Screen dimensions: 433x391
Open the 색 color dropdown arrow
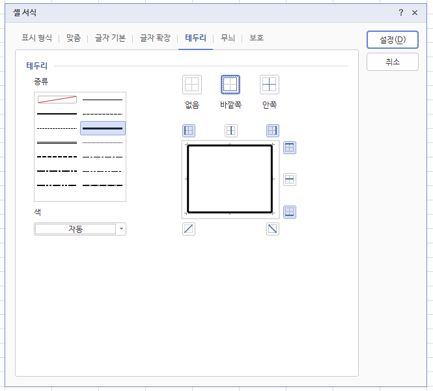click(121, 229)
